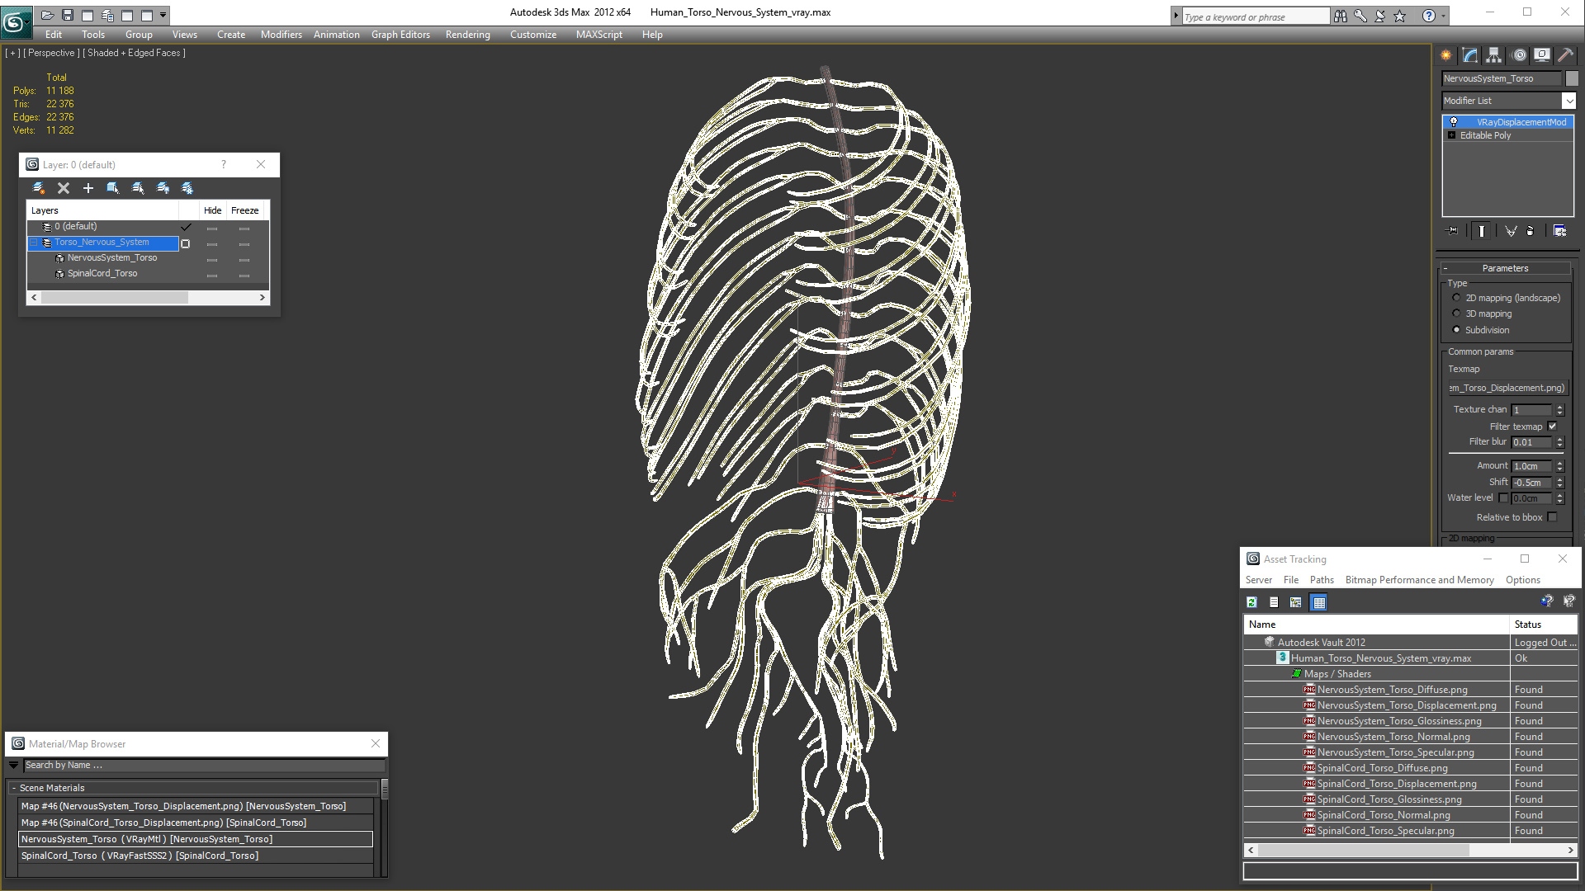Screen dimensions: 1585x891
Task: Open the Display command panel tab
Action: 1542,55
